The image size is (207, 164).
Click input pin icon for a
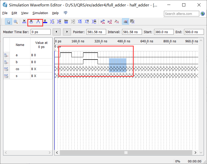[x=6, y=55]
